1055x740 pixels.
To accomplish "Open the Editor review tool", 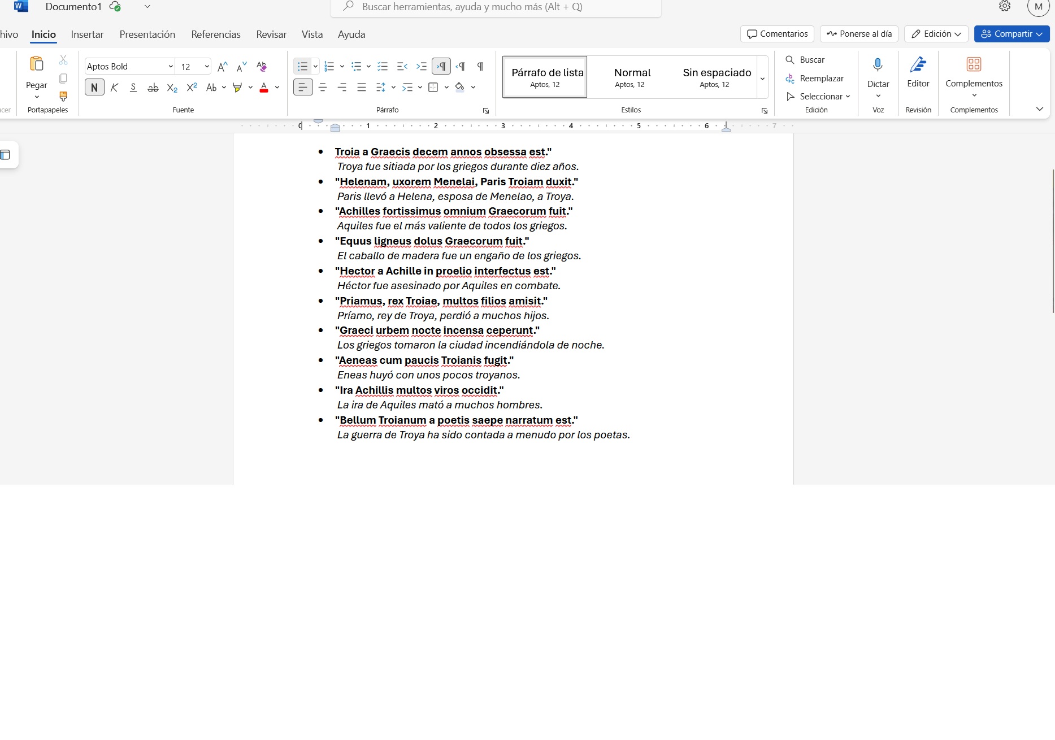I will [x=918, y=73].
